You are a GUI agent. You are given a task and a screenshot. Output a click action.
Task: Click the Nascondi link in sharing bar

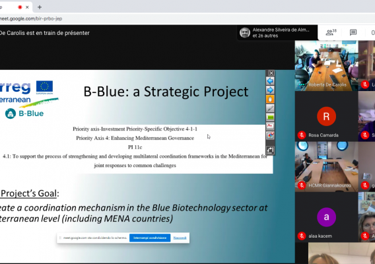(x=180, y=238)
